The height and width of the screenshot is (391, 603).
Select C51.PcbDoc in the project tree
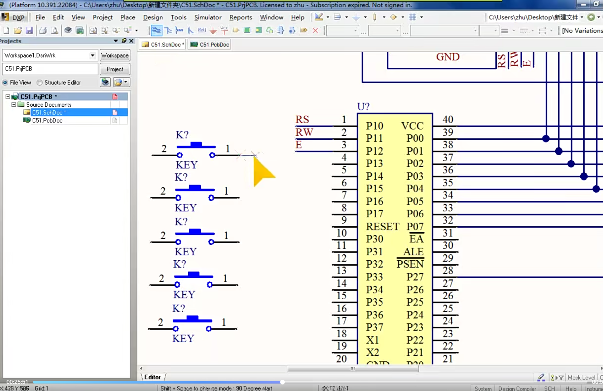coord(47,120)
